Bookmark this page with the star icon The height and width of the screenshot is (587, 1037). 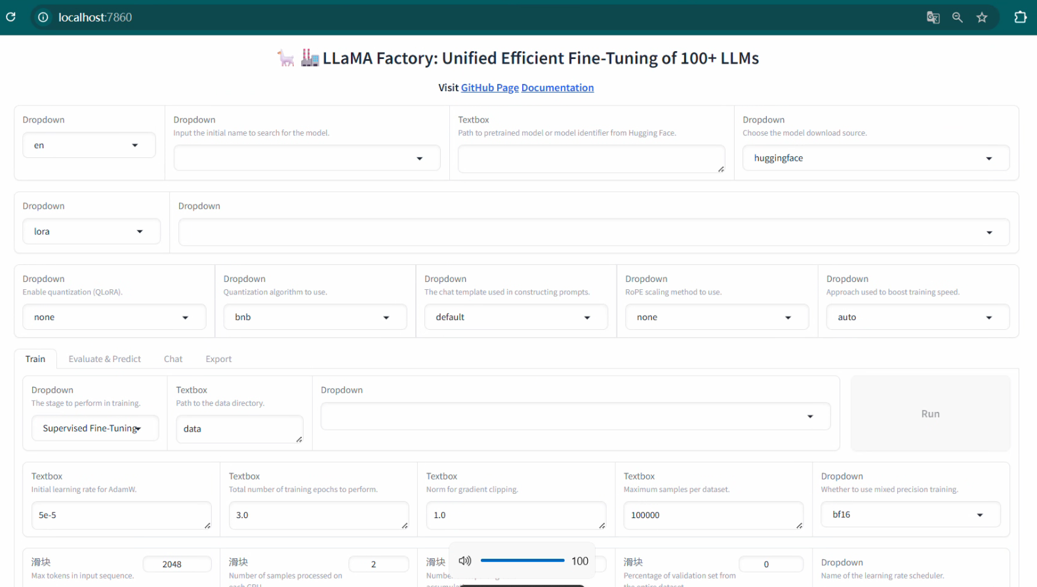point(982,18)
